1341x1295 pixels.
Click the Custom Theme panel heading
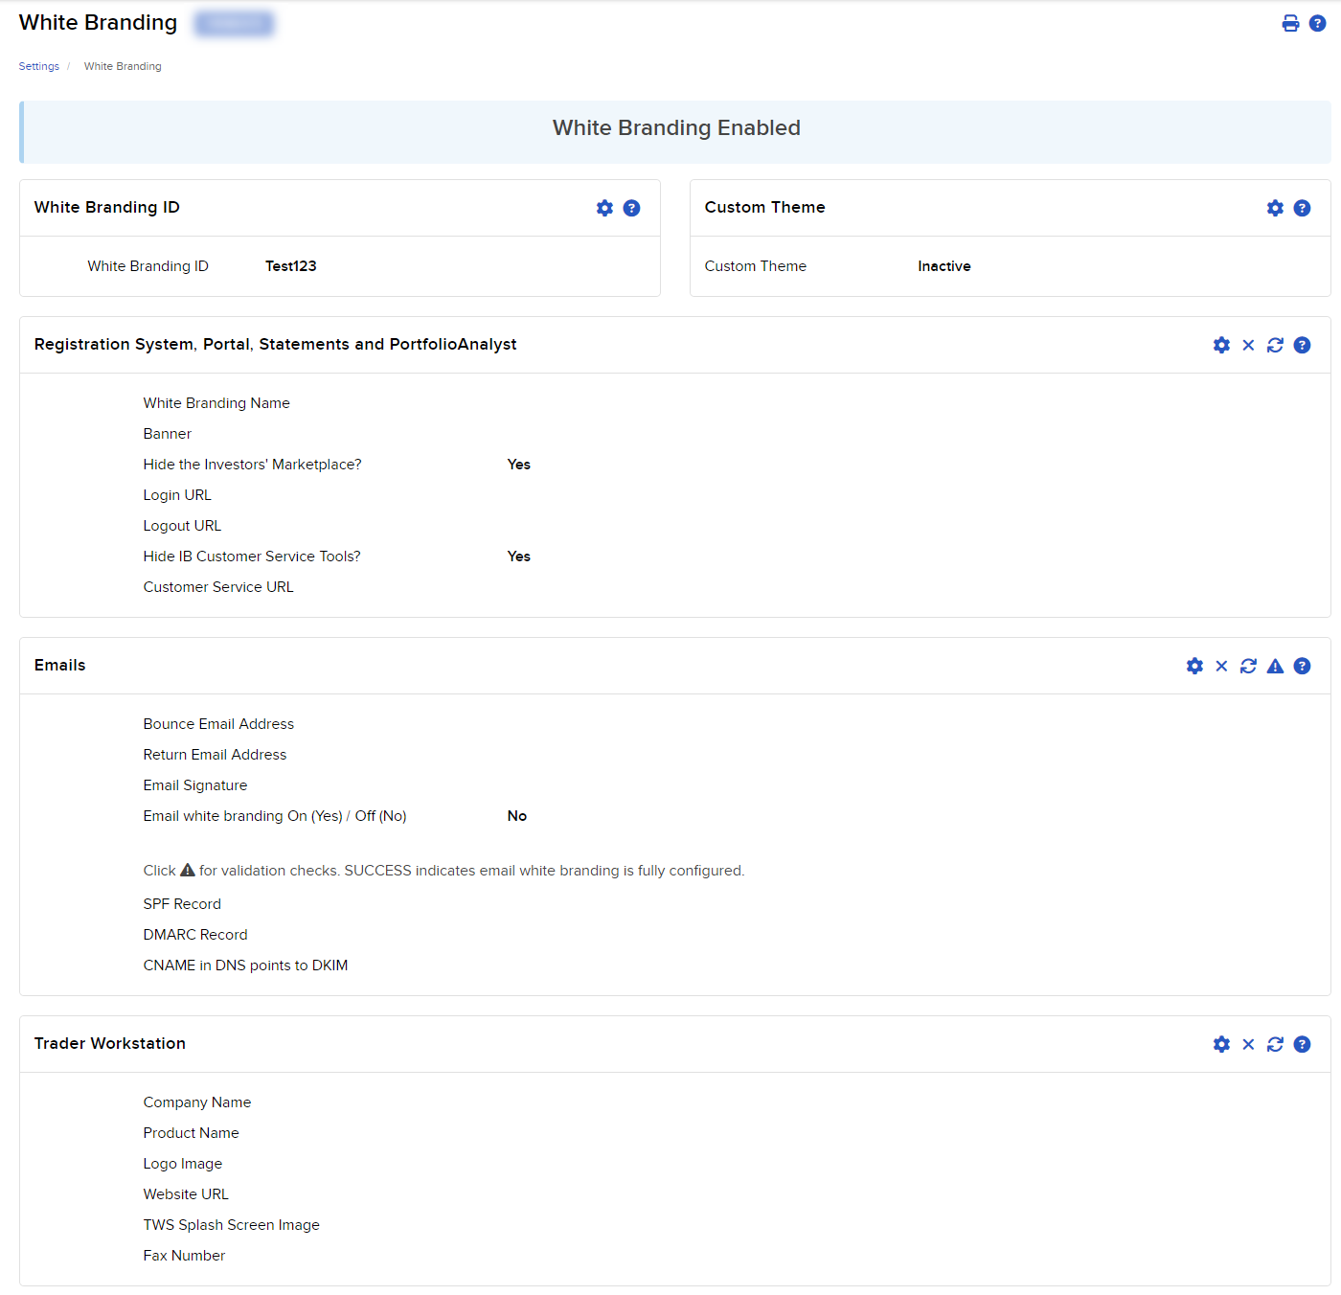[x=765, y=208]
